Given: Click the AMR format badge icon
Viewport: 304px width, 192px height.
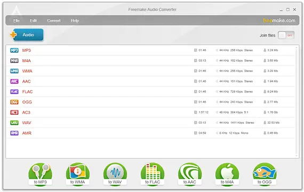Looking at the screenshot, I should click(x=14, y=133).
